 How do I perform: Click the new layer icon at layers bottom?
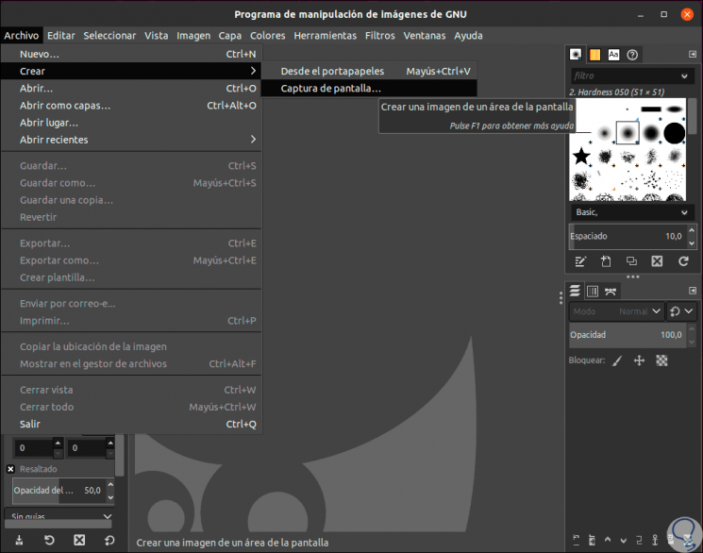pos(577,540)
